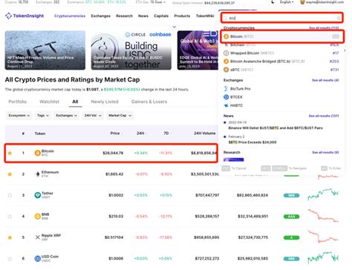
Task: See all results for News section
Action: [324, 116]
